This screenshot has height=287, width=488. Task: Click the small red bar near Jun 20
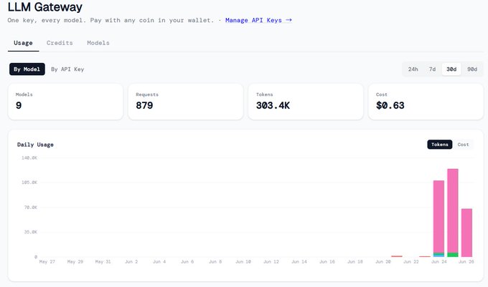[397, 256]
